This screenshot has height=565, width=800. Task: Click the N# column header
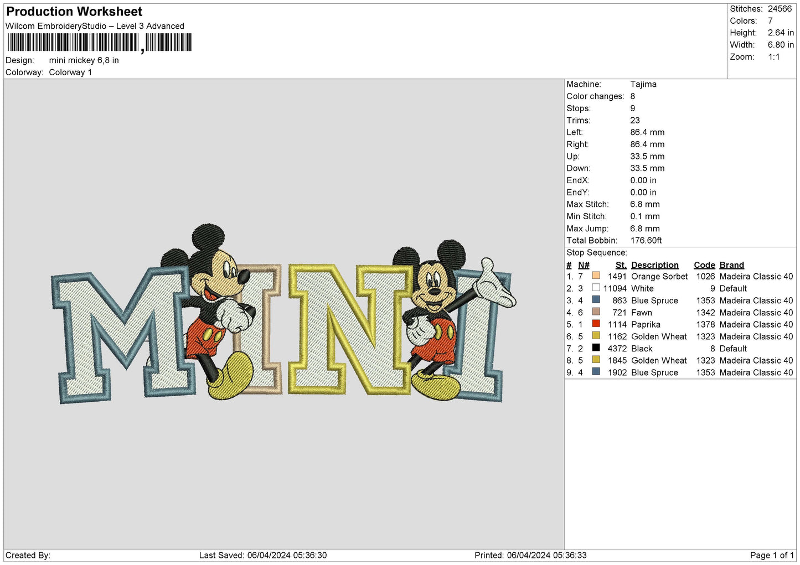(x=584, y=265)
